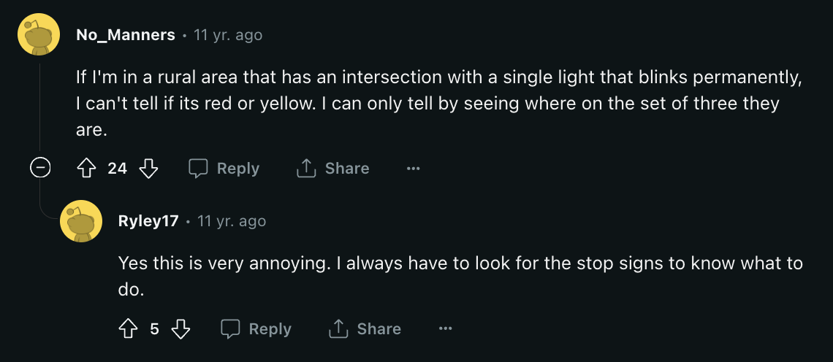833x362 pixels.
Task: Click Ryley17's stop signs comment text
Action: (x=460, y=276)
